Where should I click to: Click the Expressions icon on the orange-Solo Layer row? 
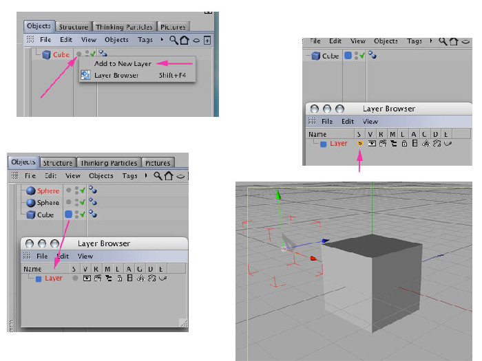pos(448,143)
